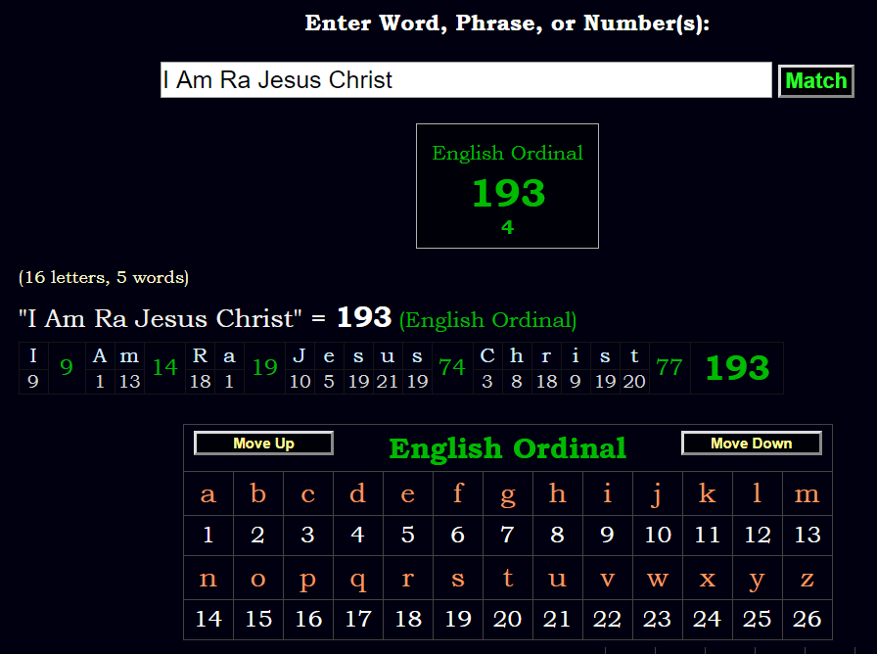Image resolution: width=877 pixels, height=654 pixels.
Task: Click the word sum 74 for Jesus
Action: click(x=452, y=368)
